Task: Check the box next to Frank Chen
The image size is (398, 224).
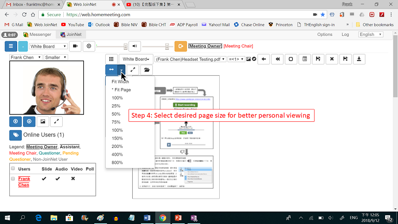Action: (x=13, y=178)
